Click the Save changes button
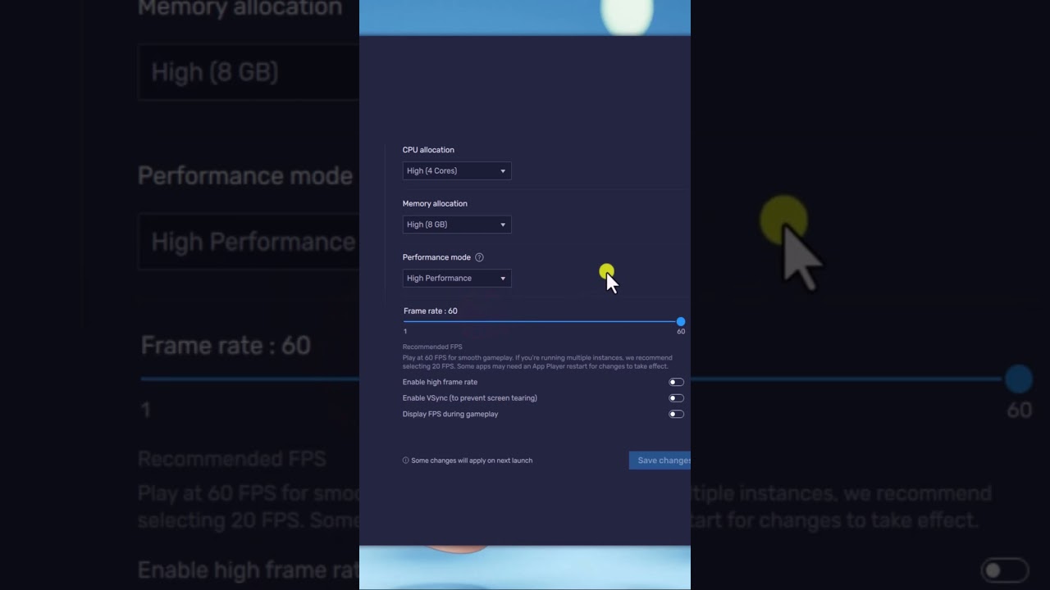 (660, 461)
